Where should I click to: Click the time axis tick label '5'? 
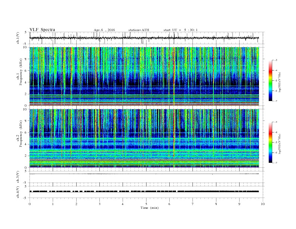(x=146, y=204)
